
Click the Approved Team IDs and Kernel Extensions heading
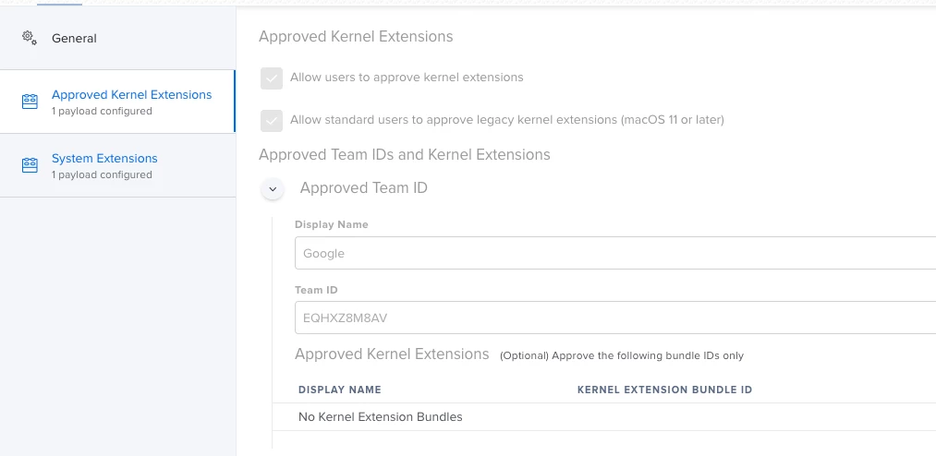click(x=405, y=155)
